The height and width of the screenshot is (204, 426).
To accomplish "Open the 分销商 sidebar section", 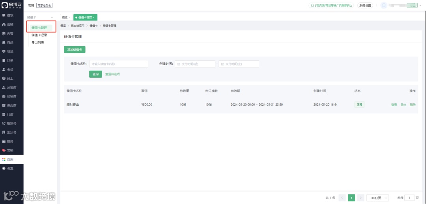I will coord(12,88).
